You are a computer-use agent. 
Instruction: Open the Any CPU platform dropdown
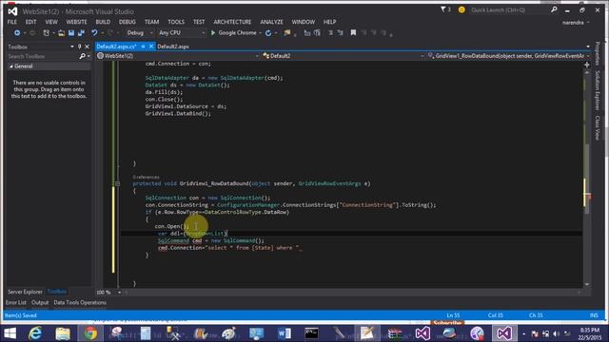181,33
